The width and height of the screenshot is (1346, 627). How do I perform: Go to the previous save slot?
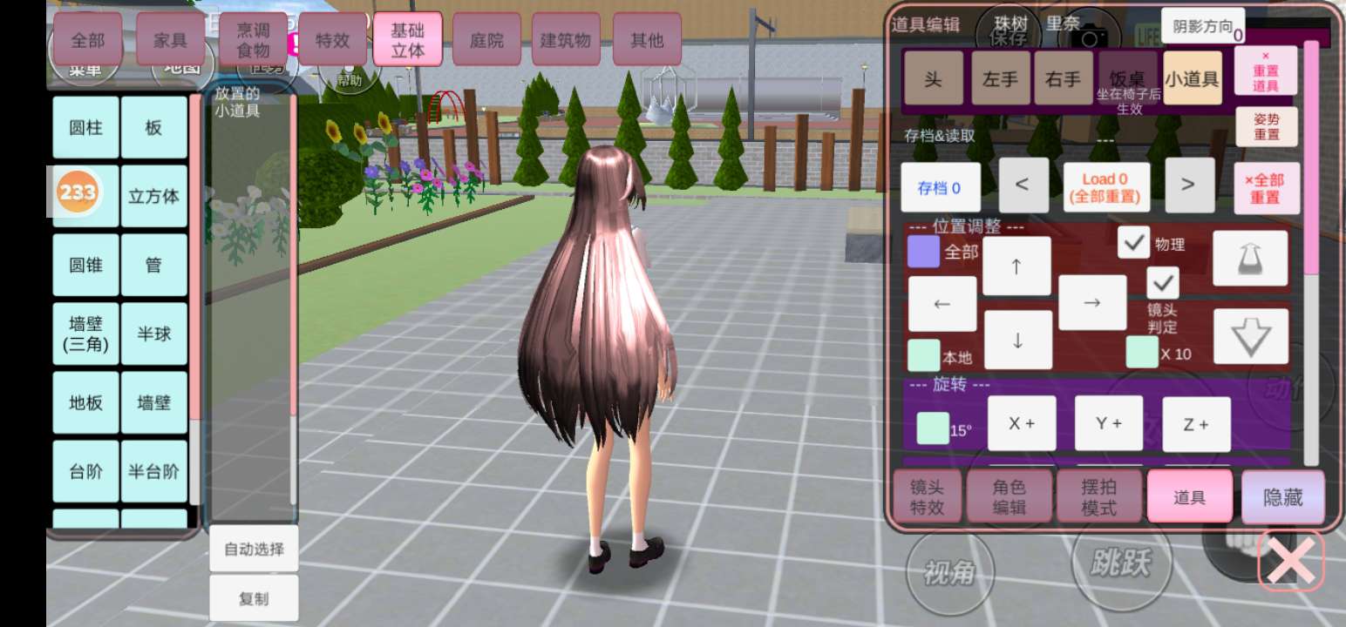pos(1023,185)
